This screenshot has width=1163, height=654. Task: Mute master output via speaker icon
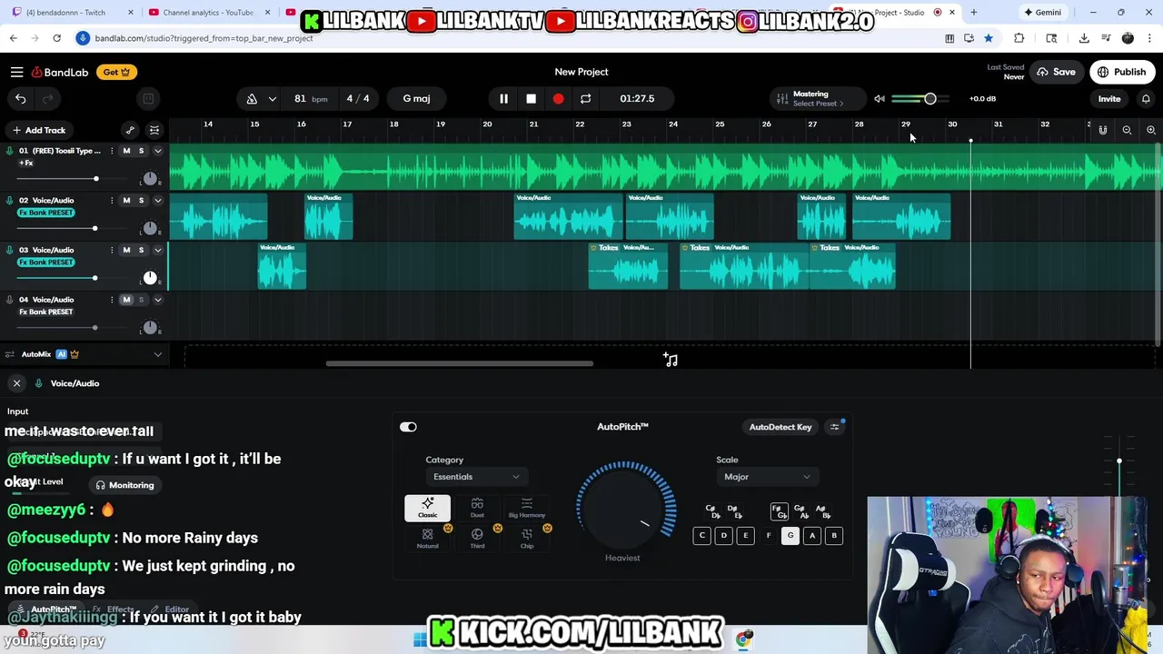click(x=880, y=98)
